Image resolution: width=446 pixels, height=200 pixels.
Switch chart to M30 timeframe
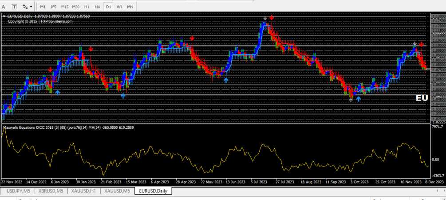tap(75, 6)
